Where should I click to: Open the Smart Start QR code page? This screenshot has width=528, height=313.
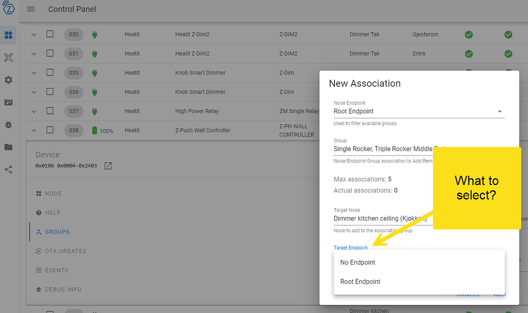(8, 57)
